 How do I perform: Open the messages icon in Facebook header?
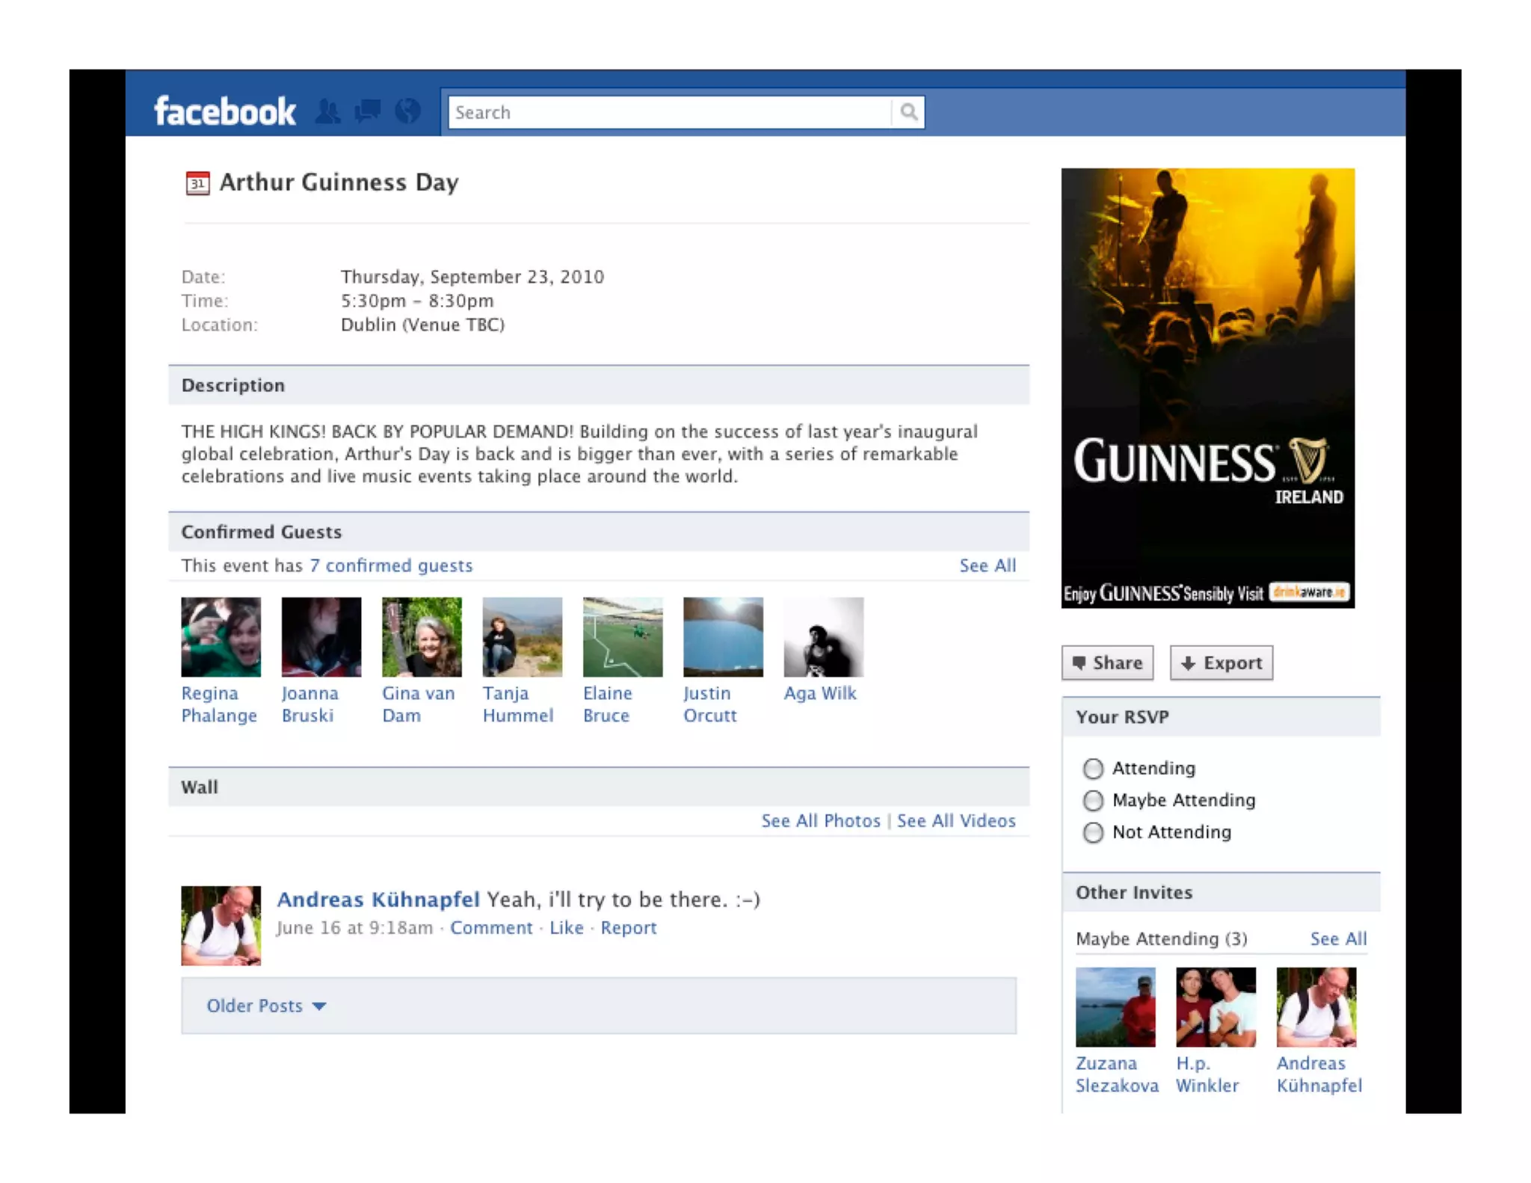coord(367,112)
